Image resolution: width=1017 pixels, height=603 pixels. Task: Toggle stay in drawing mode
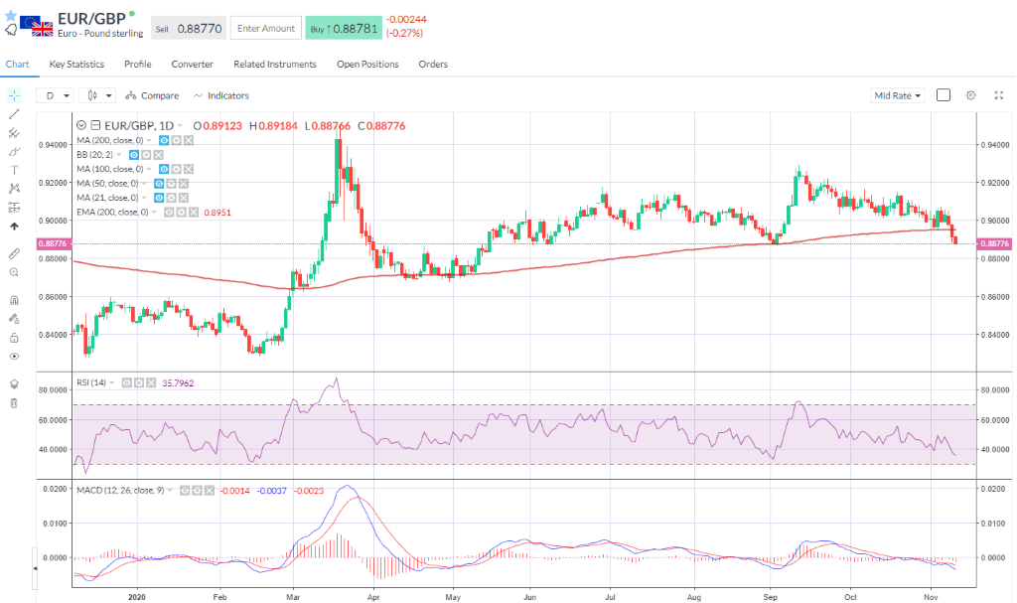(x=14, y=319)
